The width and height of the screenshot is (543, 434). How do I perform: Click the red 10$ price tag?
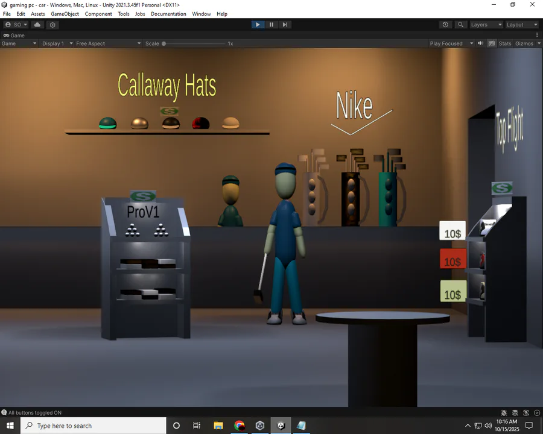453,259
